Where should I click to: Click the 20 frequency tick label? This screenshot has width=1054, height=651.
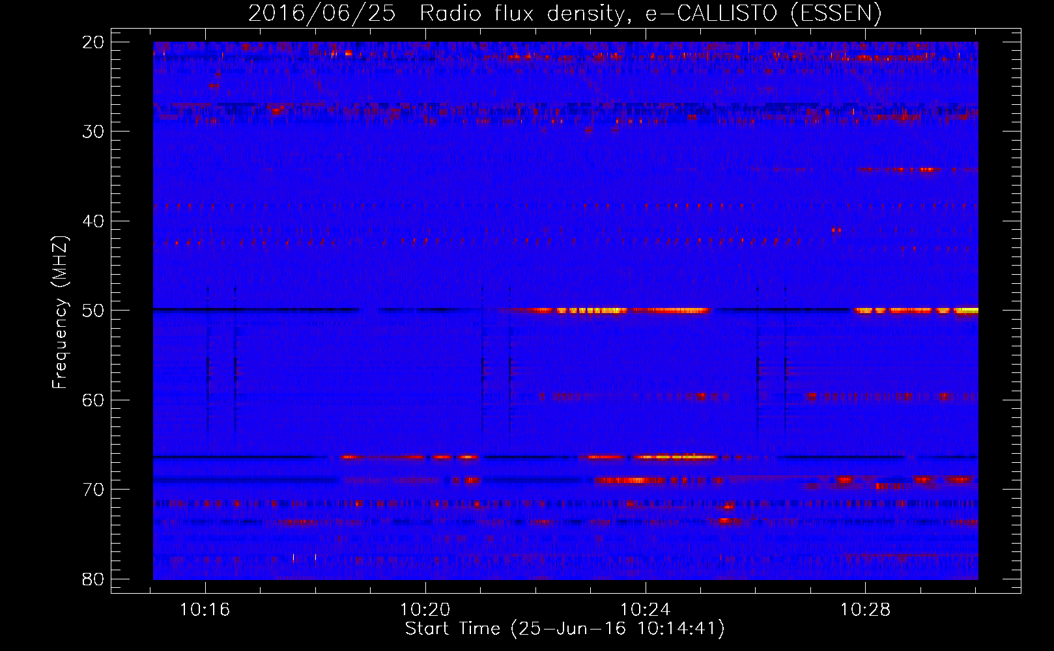(x=93, y=42)
